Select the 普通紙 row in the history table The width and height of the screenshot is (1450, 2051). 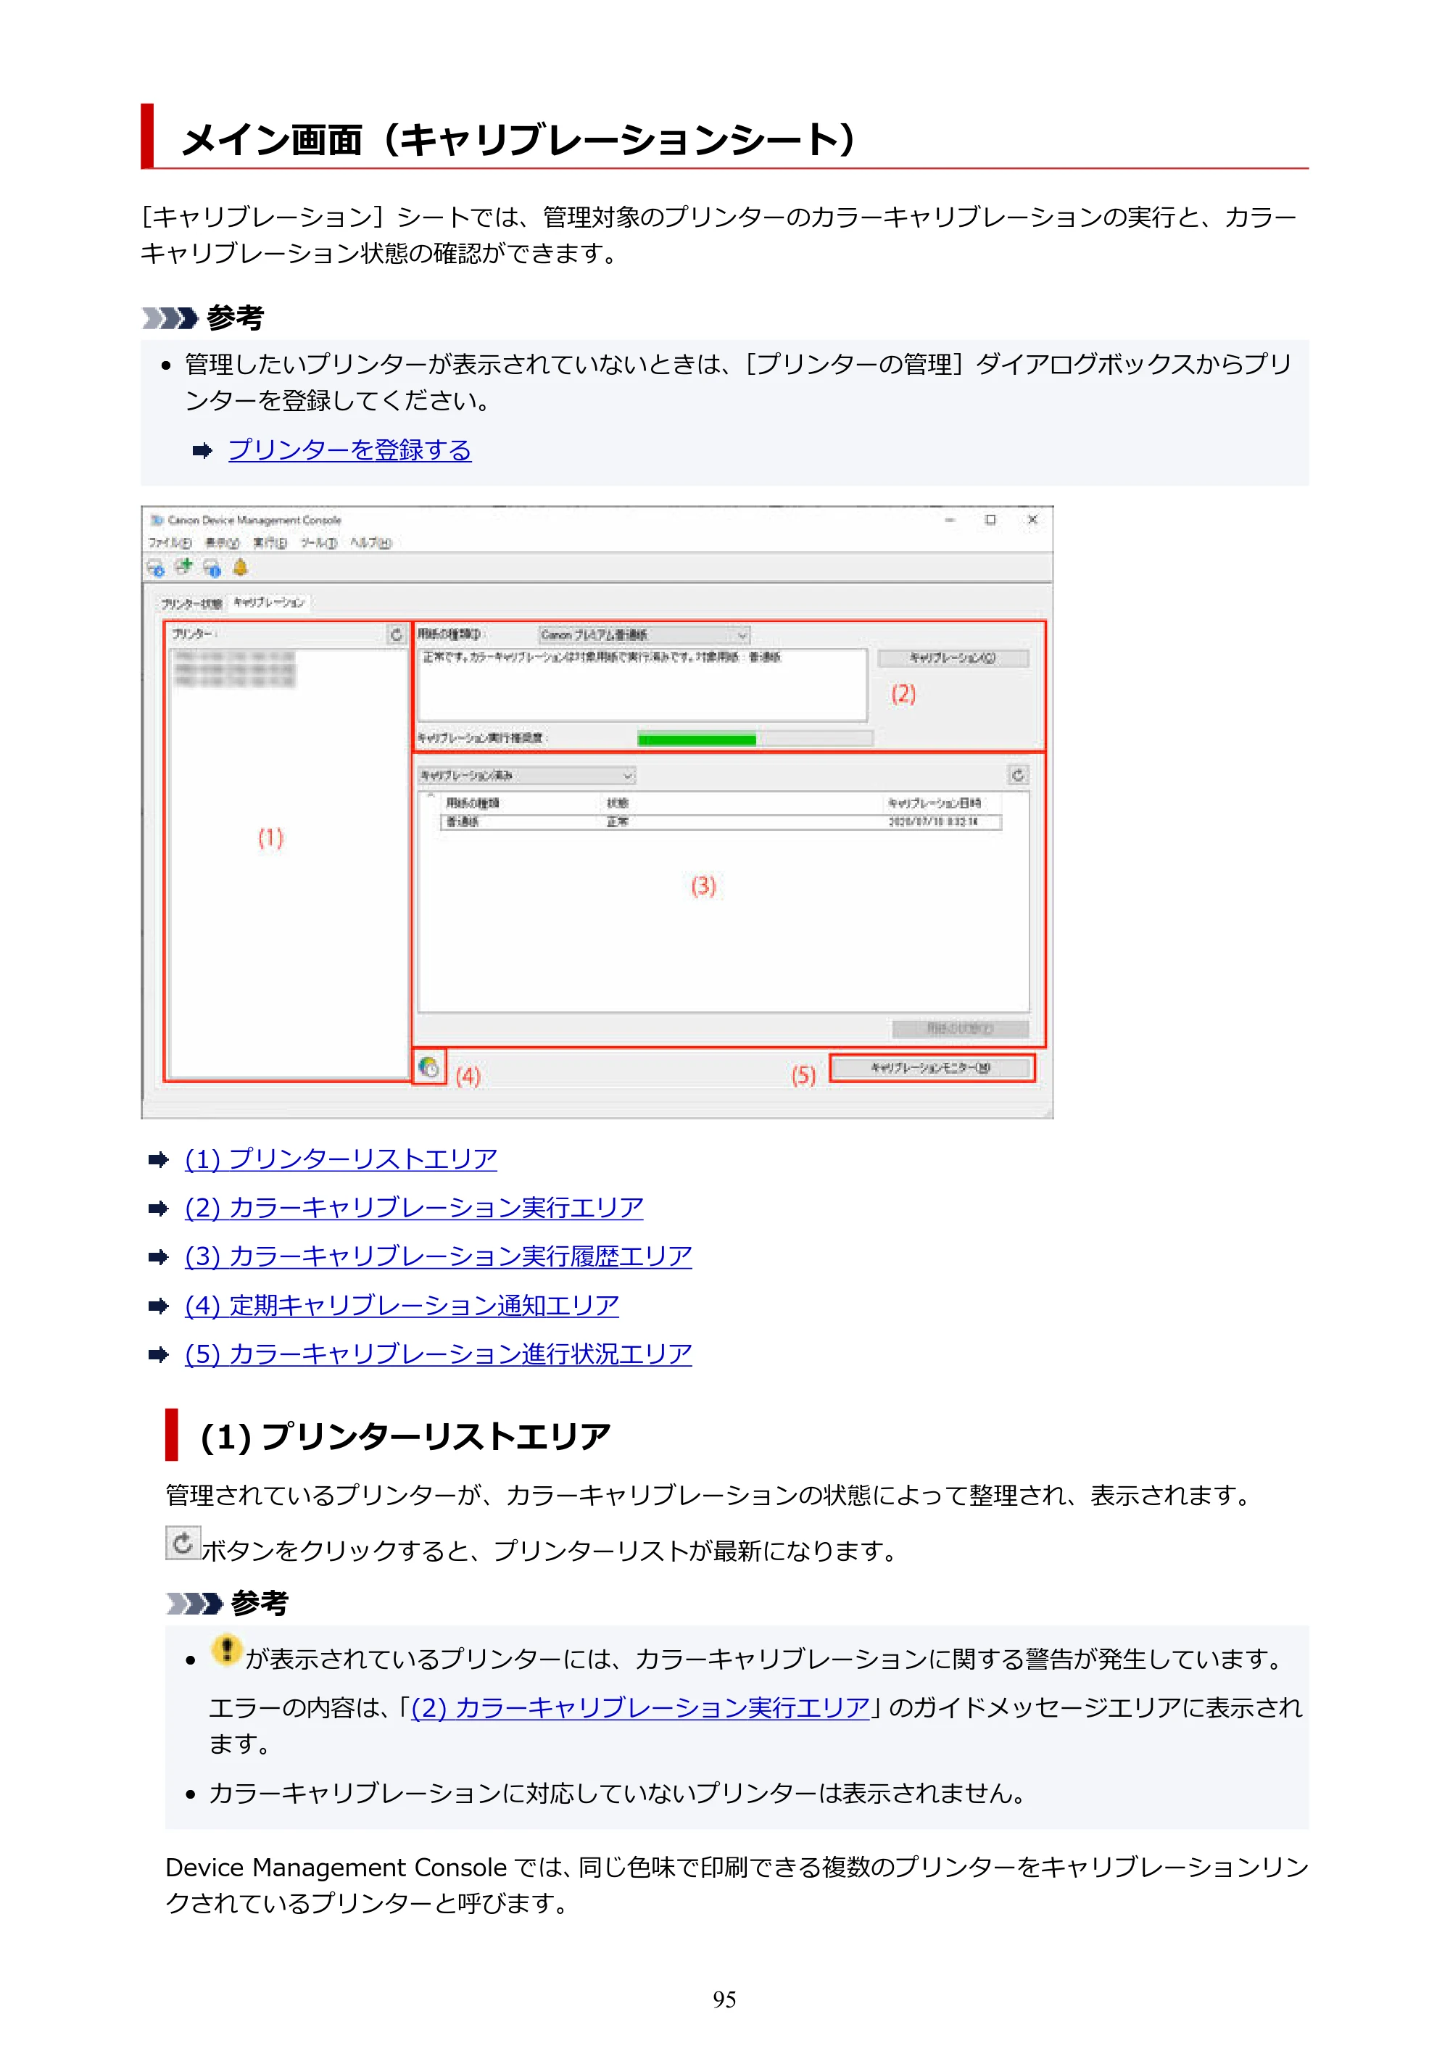(721, 822)
